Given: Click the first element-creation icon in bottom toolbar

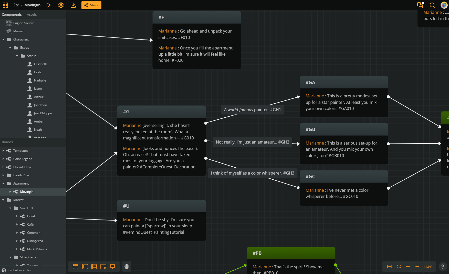Looking at the screenshot, I should (76, 267).
